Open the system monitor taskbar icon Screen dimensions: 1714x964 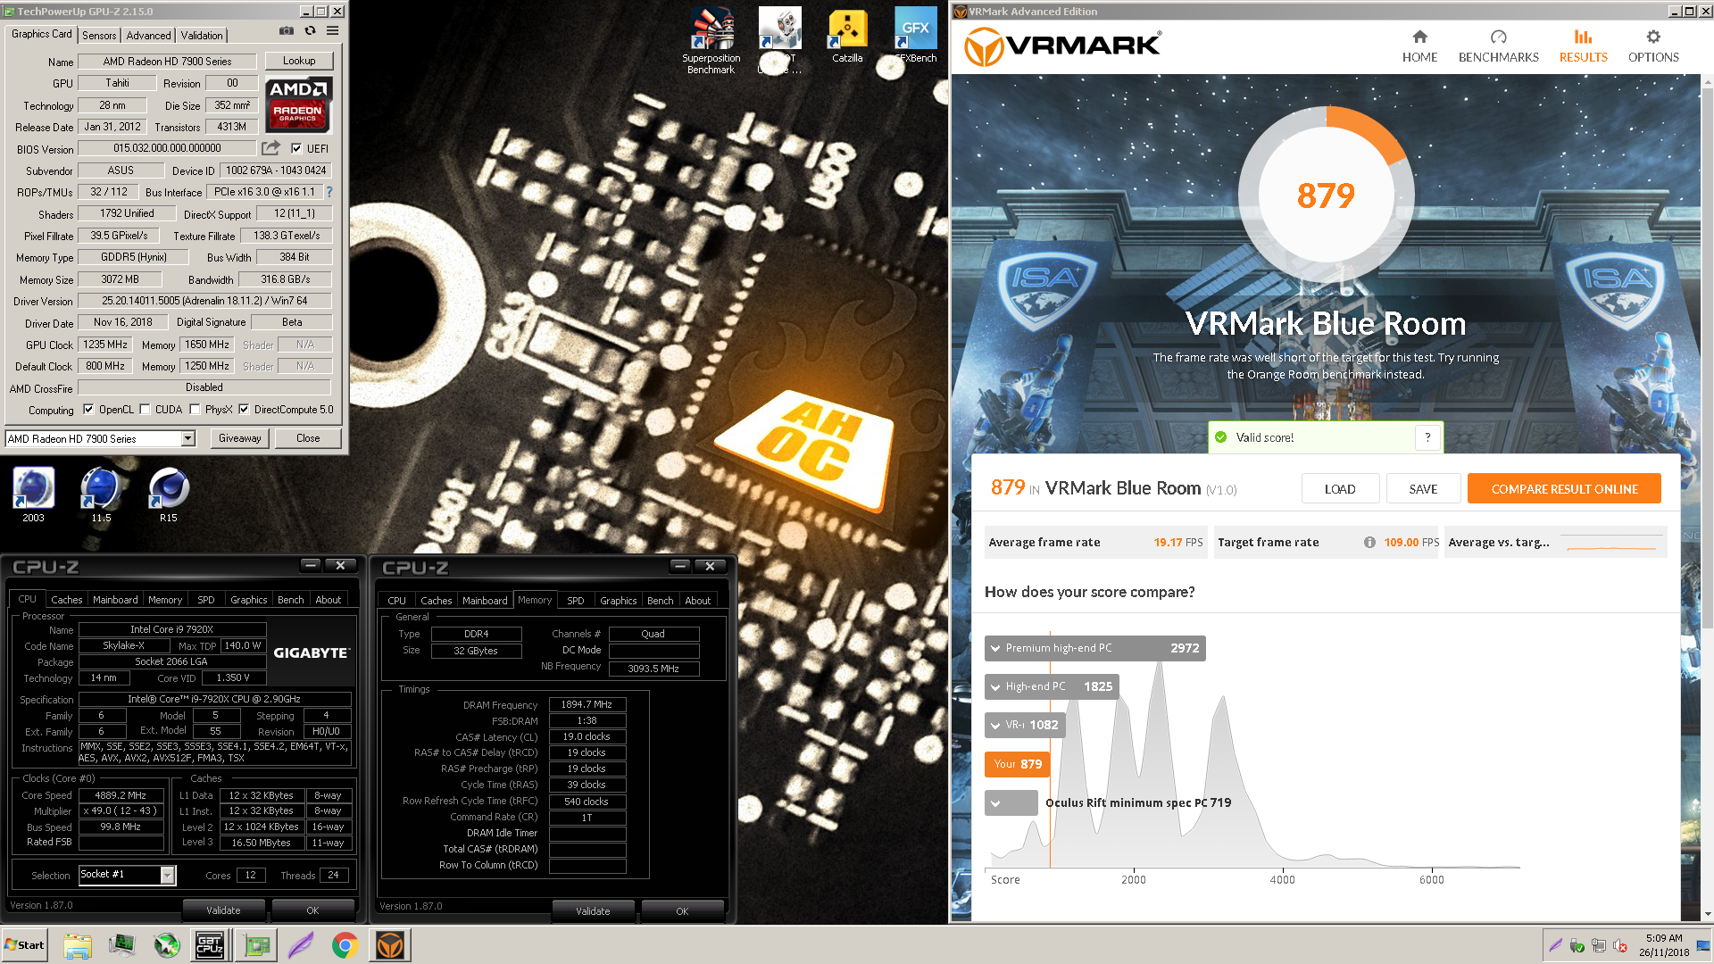point(121,945)
